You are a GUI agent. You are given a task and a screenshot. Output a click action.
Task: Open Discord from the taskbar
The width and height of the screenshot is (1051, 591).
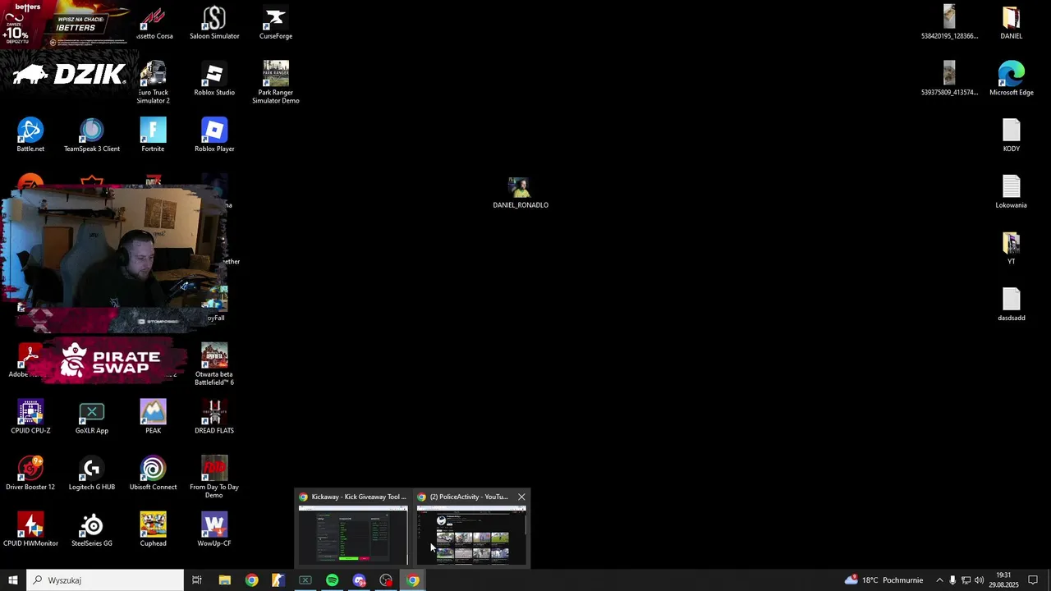(x=359, y=580)
